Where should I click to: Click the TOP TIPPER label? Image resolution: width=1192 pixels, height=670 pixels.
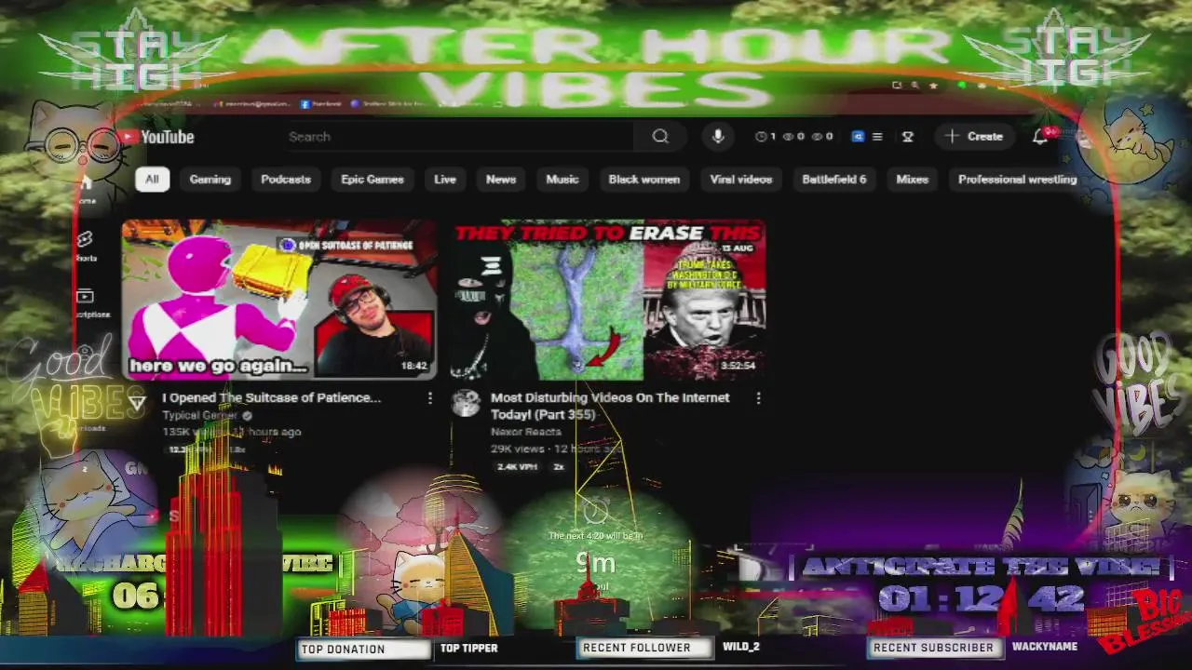pyautogui.click(x=469, y=649)
